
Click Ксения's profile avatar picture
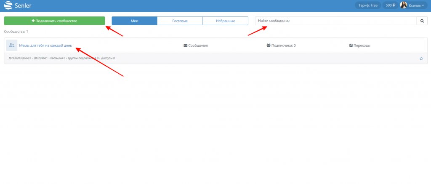[403, 5]
